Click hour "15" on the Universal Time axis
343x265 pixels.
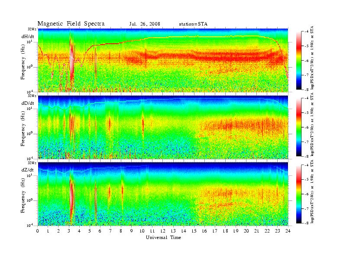tap(194, 231)
